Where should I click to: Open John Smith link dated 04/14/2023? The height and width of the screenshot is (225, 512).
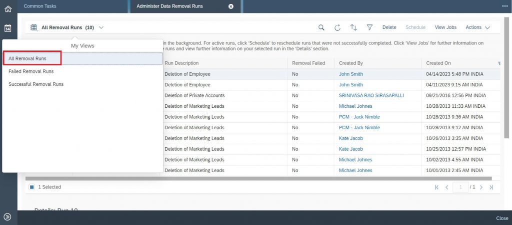click(x=350, y=74)
